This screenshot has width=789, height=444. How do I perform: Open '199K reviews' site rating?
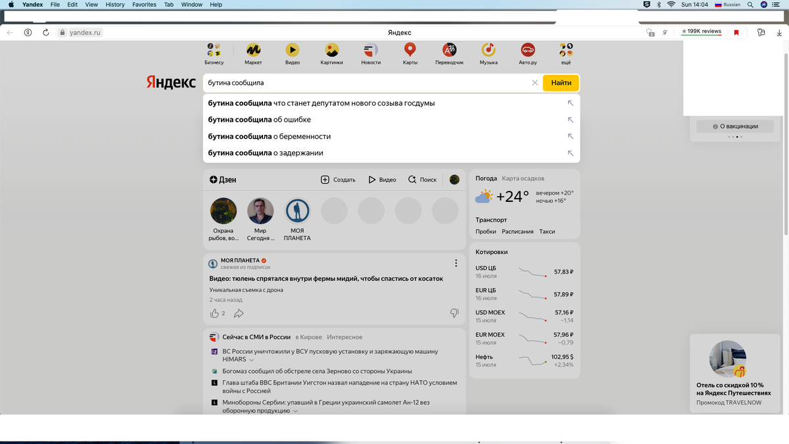[702, 32]
